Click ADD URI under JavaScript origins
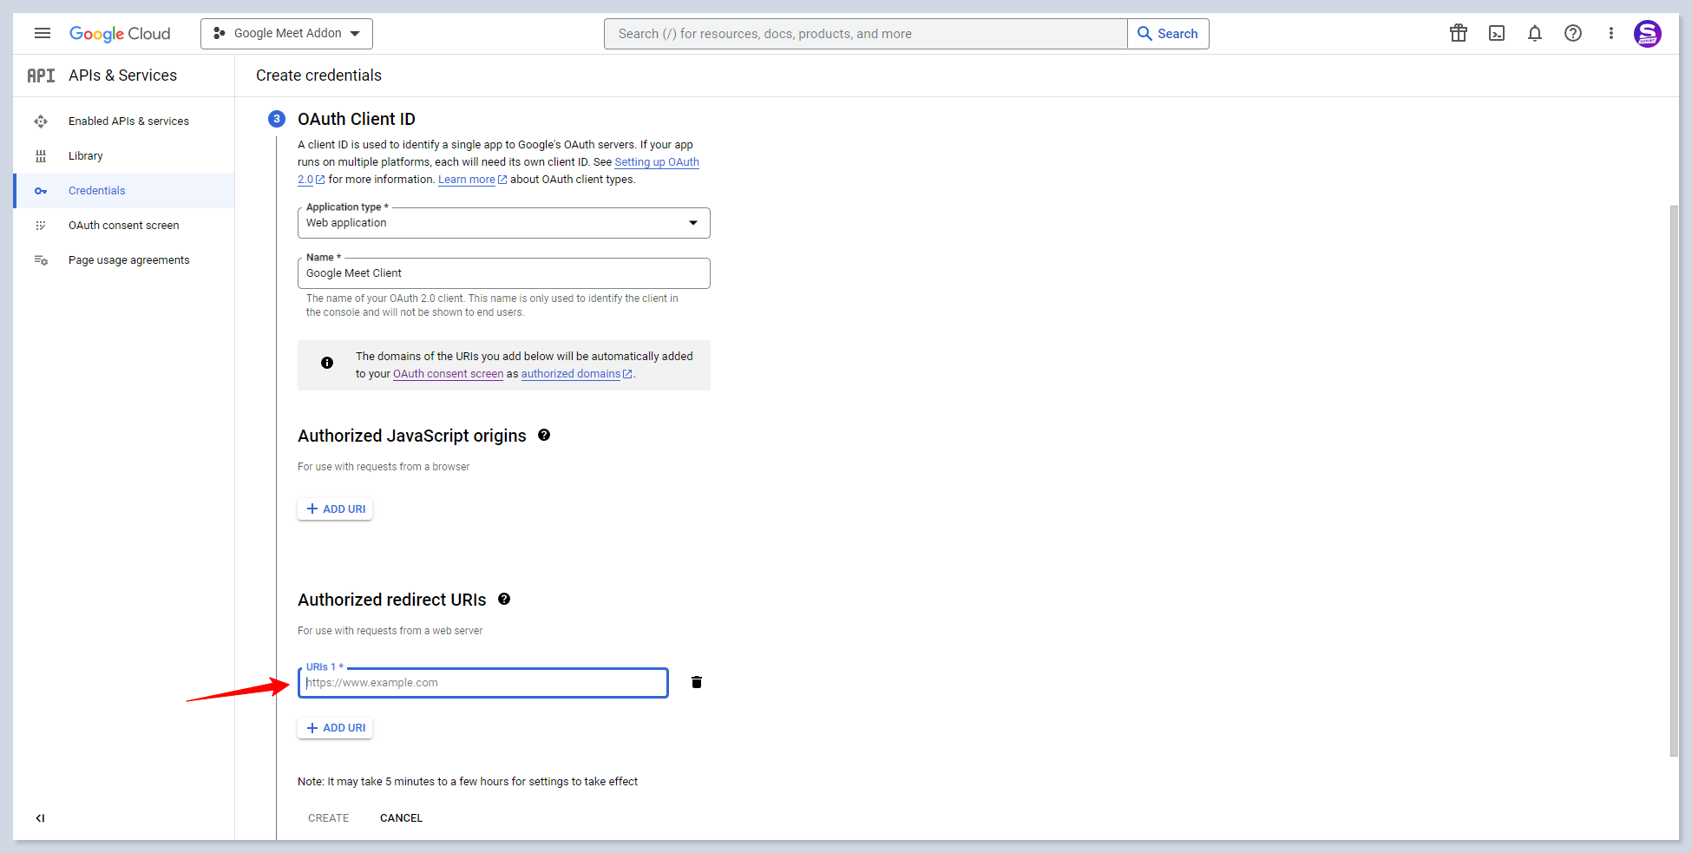This screenshot has width=1692, height=853. [x=335, y=509]
